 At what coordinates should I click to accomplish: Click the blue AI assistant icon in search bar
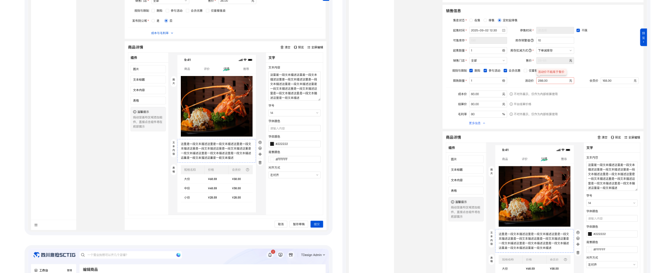178,255
